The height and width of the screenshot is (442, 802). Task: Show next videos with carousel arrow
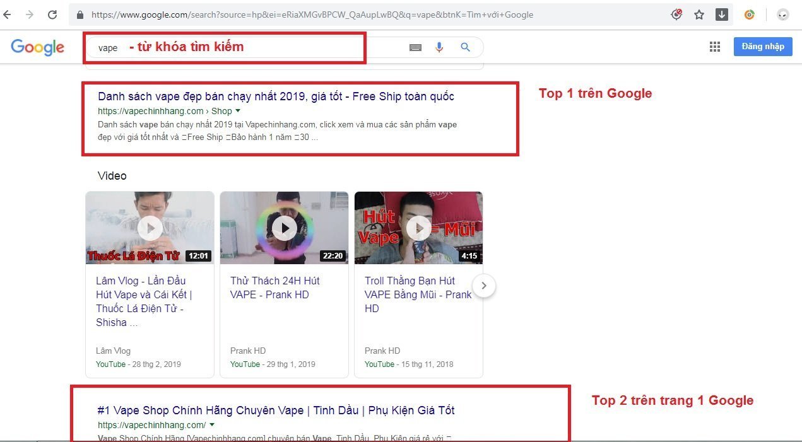coord(484,286)
